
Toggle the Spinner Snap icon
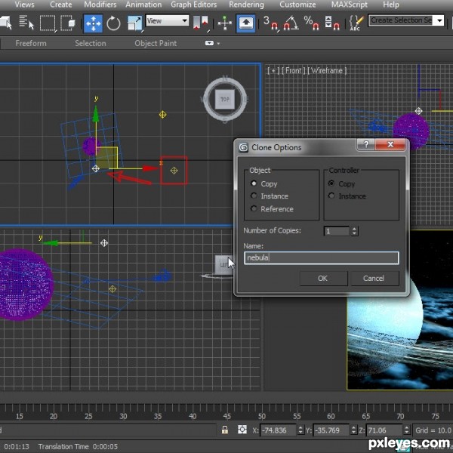coord(332,23)
